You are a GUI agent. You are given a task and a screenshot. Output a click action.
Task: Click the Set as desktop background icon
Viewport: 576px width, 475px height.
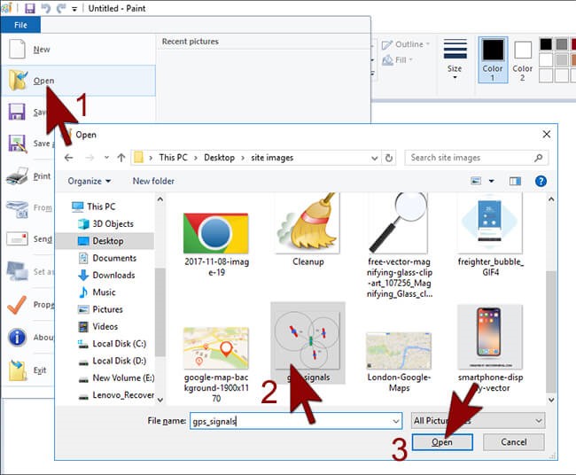[17, 271]
